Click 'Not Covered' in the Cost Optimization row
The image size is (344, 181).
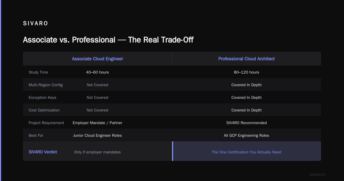pos(97,110)
